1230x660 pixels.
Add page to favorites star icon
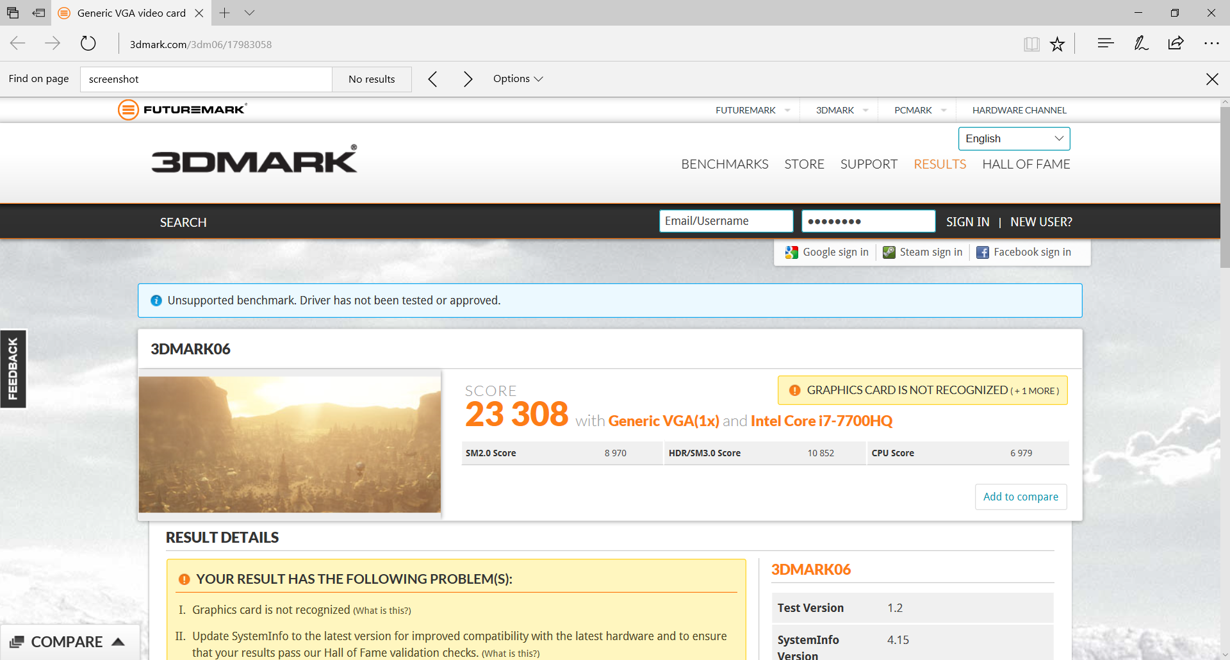(x=1057, y=44)
